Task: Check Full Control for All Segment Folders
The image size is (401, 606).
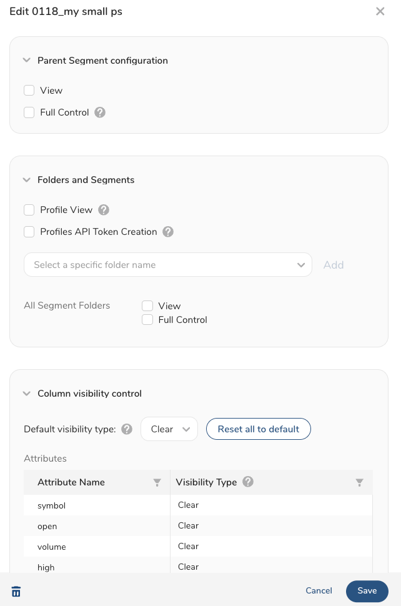Action: pos(147,320)
